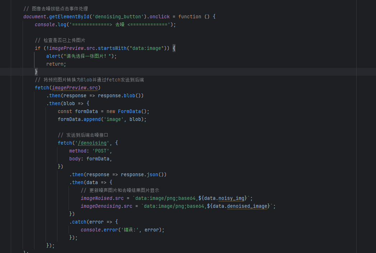Viewport: 376px width, 253px height.
Task: Click the 'image' string in append call
Action: [114, 120]
